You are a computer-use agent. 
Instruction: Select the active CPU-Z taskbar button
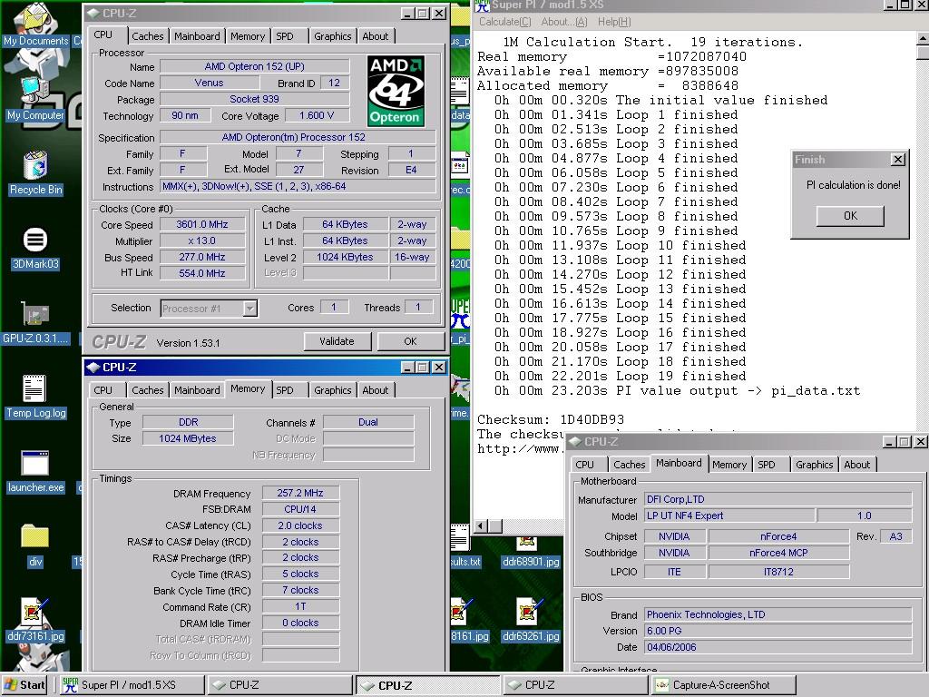427,685
